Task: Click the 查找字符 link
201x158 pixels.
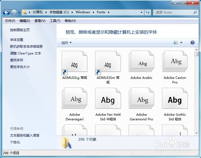Action: tap(17, 60)
